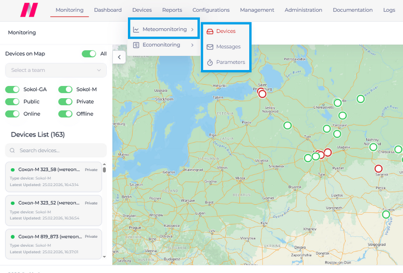Click the Search devices input field

(56, 151)
